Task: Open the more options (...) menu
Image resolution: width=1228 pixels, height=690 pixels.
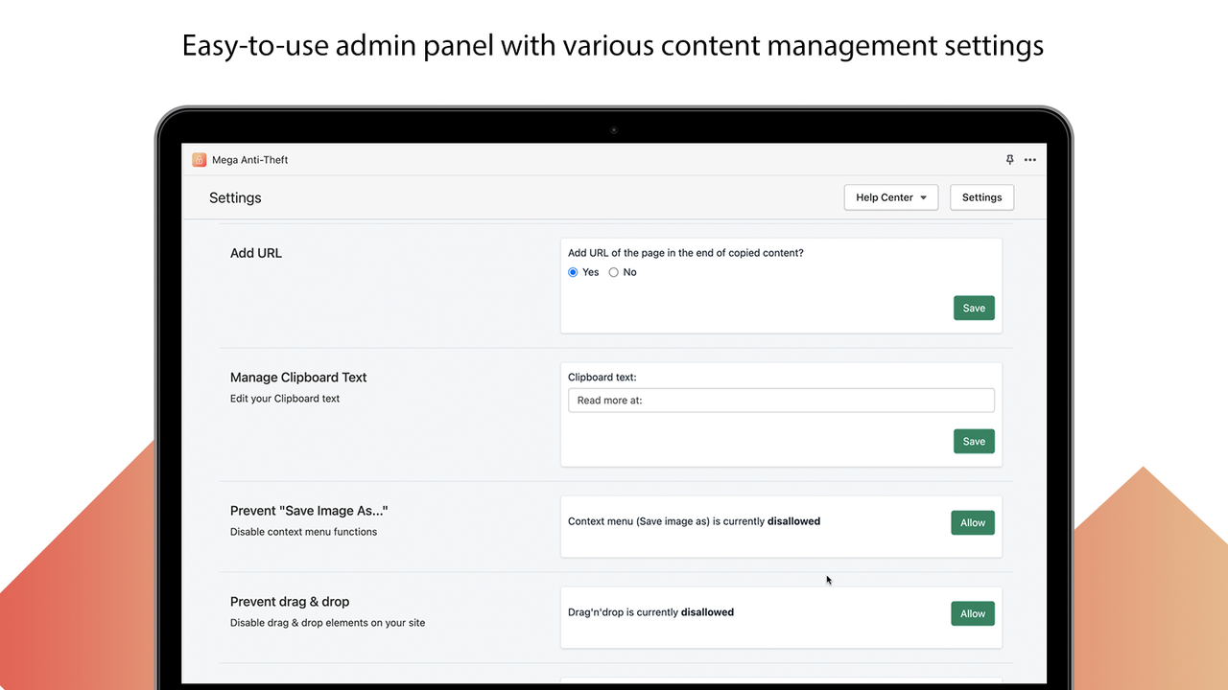Action: (1030, 159)
